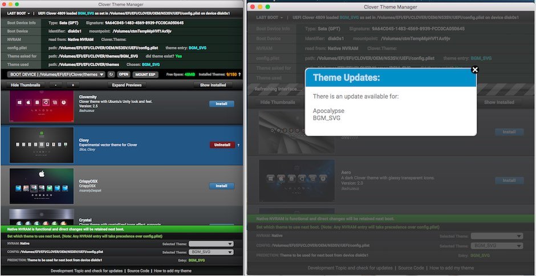Click the Aero theme title in right window
The height and width of the screenshot is (276, 536).
click(346, 173)
